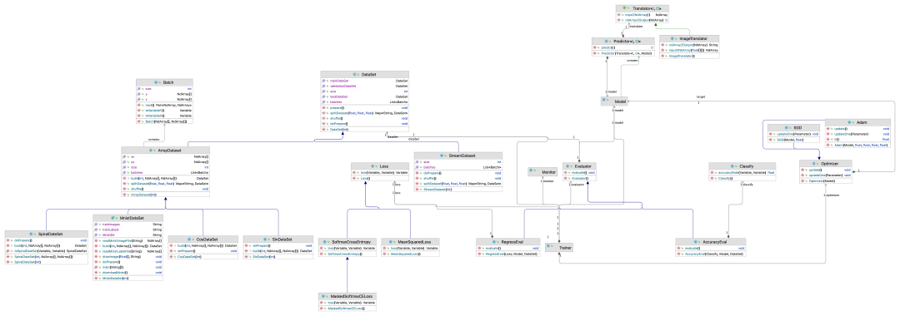This screenshot has width=900, height=316.
Task: Click the ImageTranslator class icon
Action: tap(672, 38)
